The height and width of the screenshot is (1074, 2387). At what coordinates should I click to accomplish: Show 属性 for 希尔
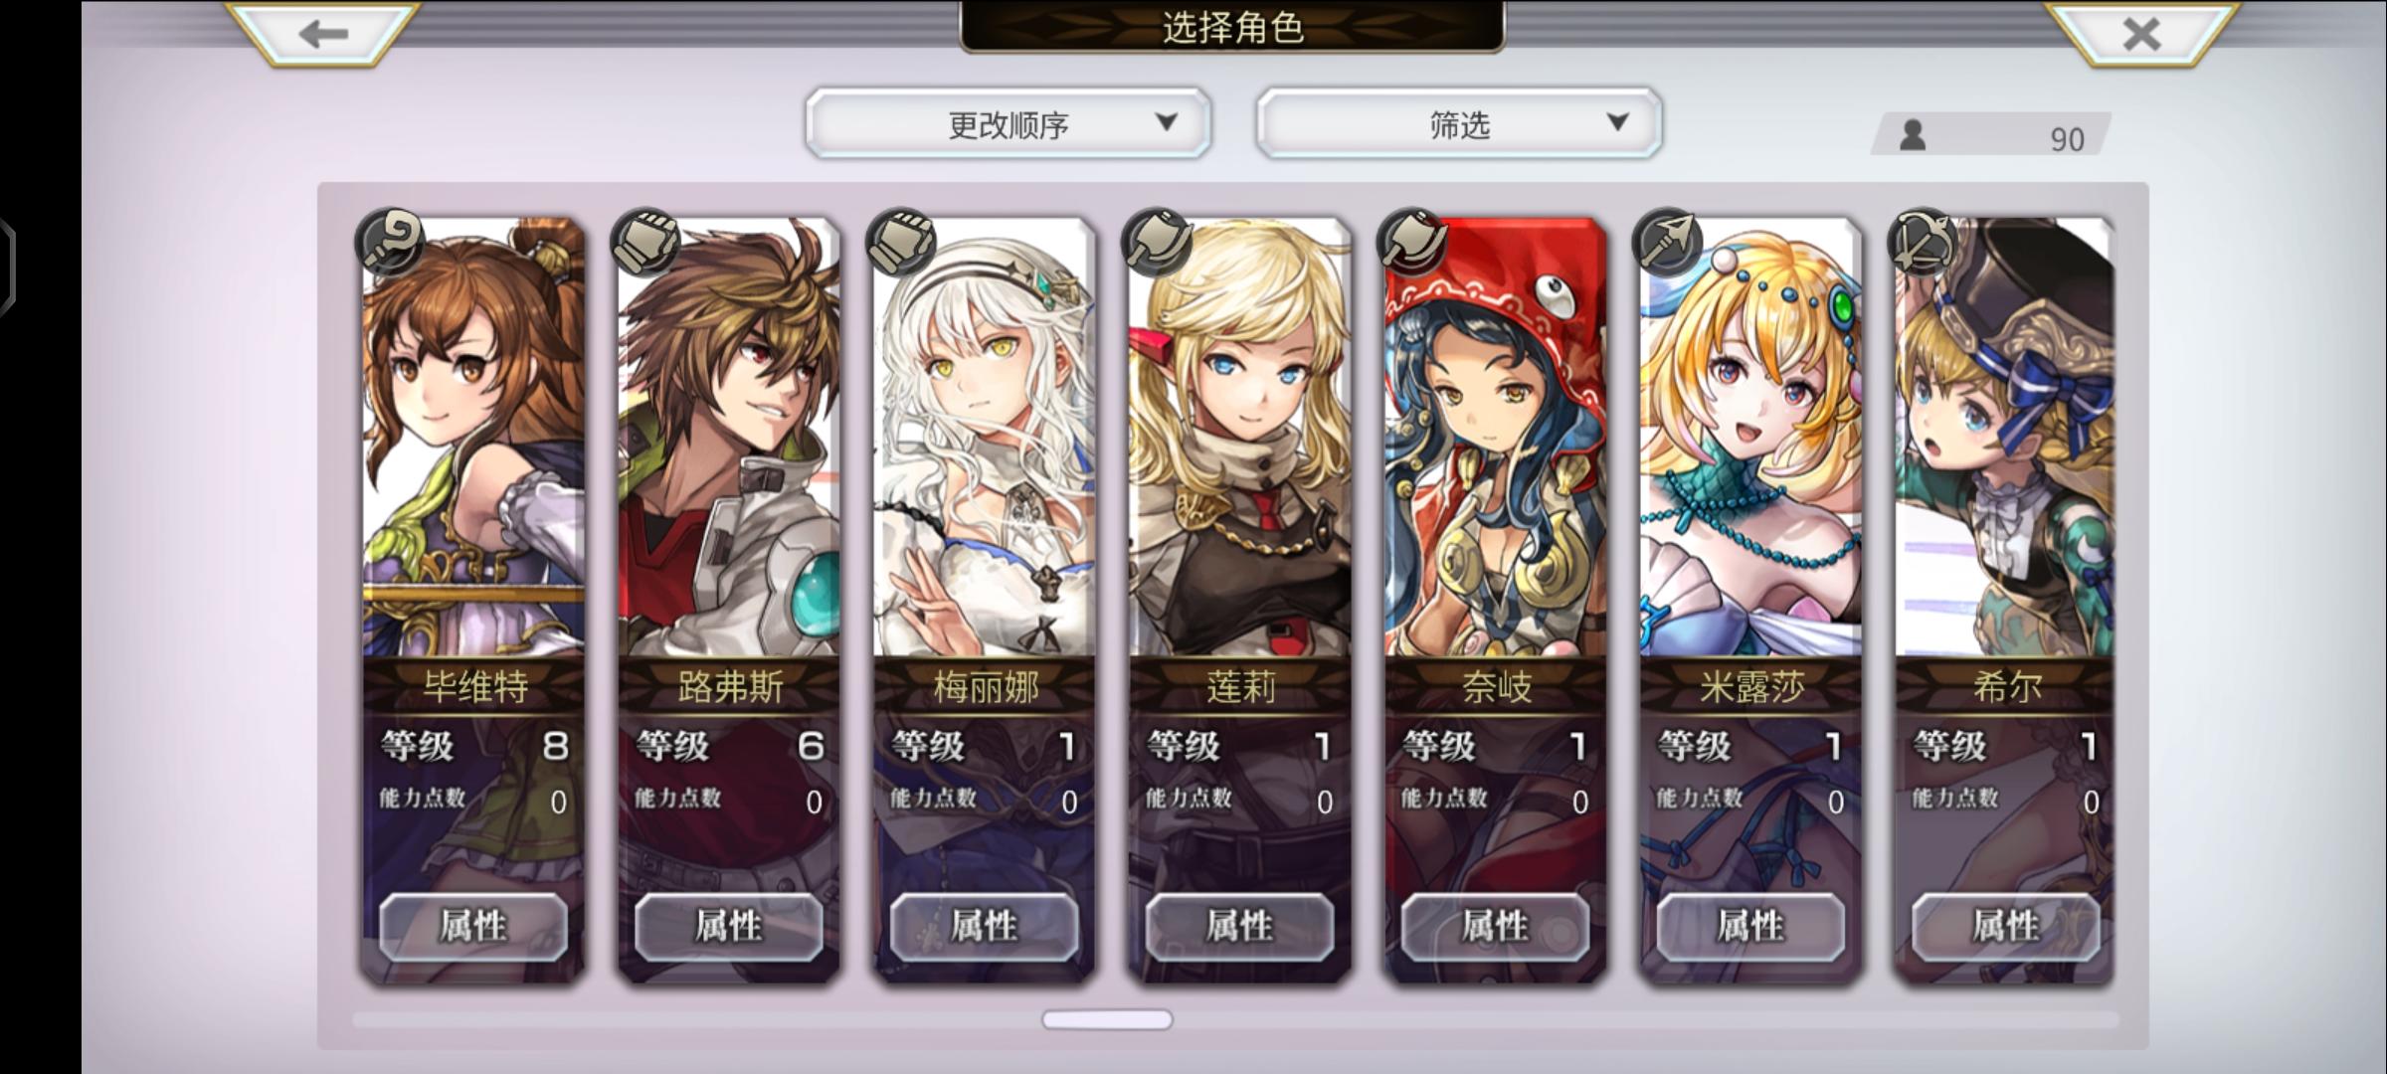pyautogui.click(x=2006, y=926)
